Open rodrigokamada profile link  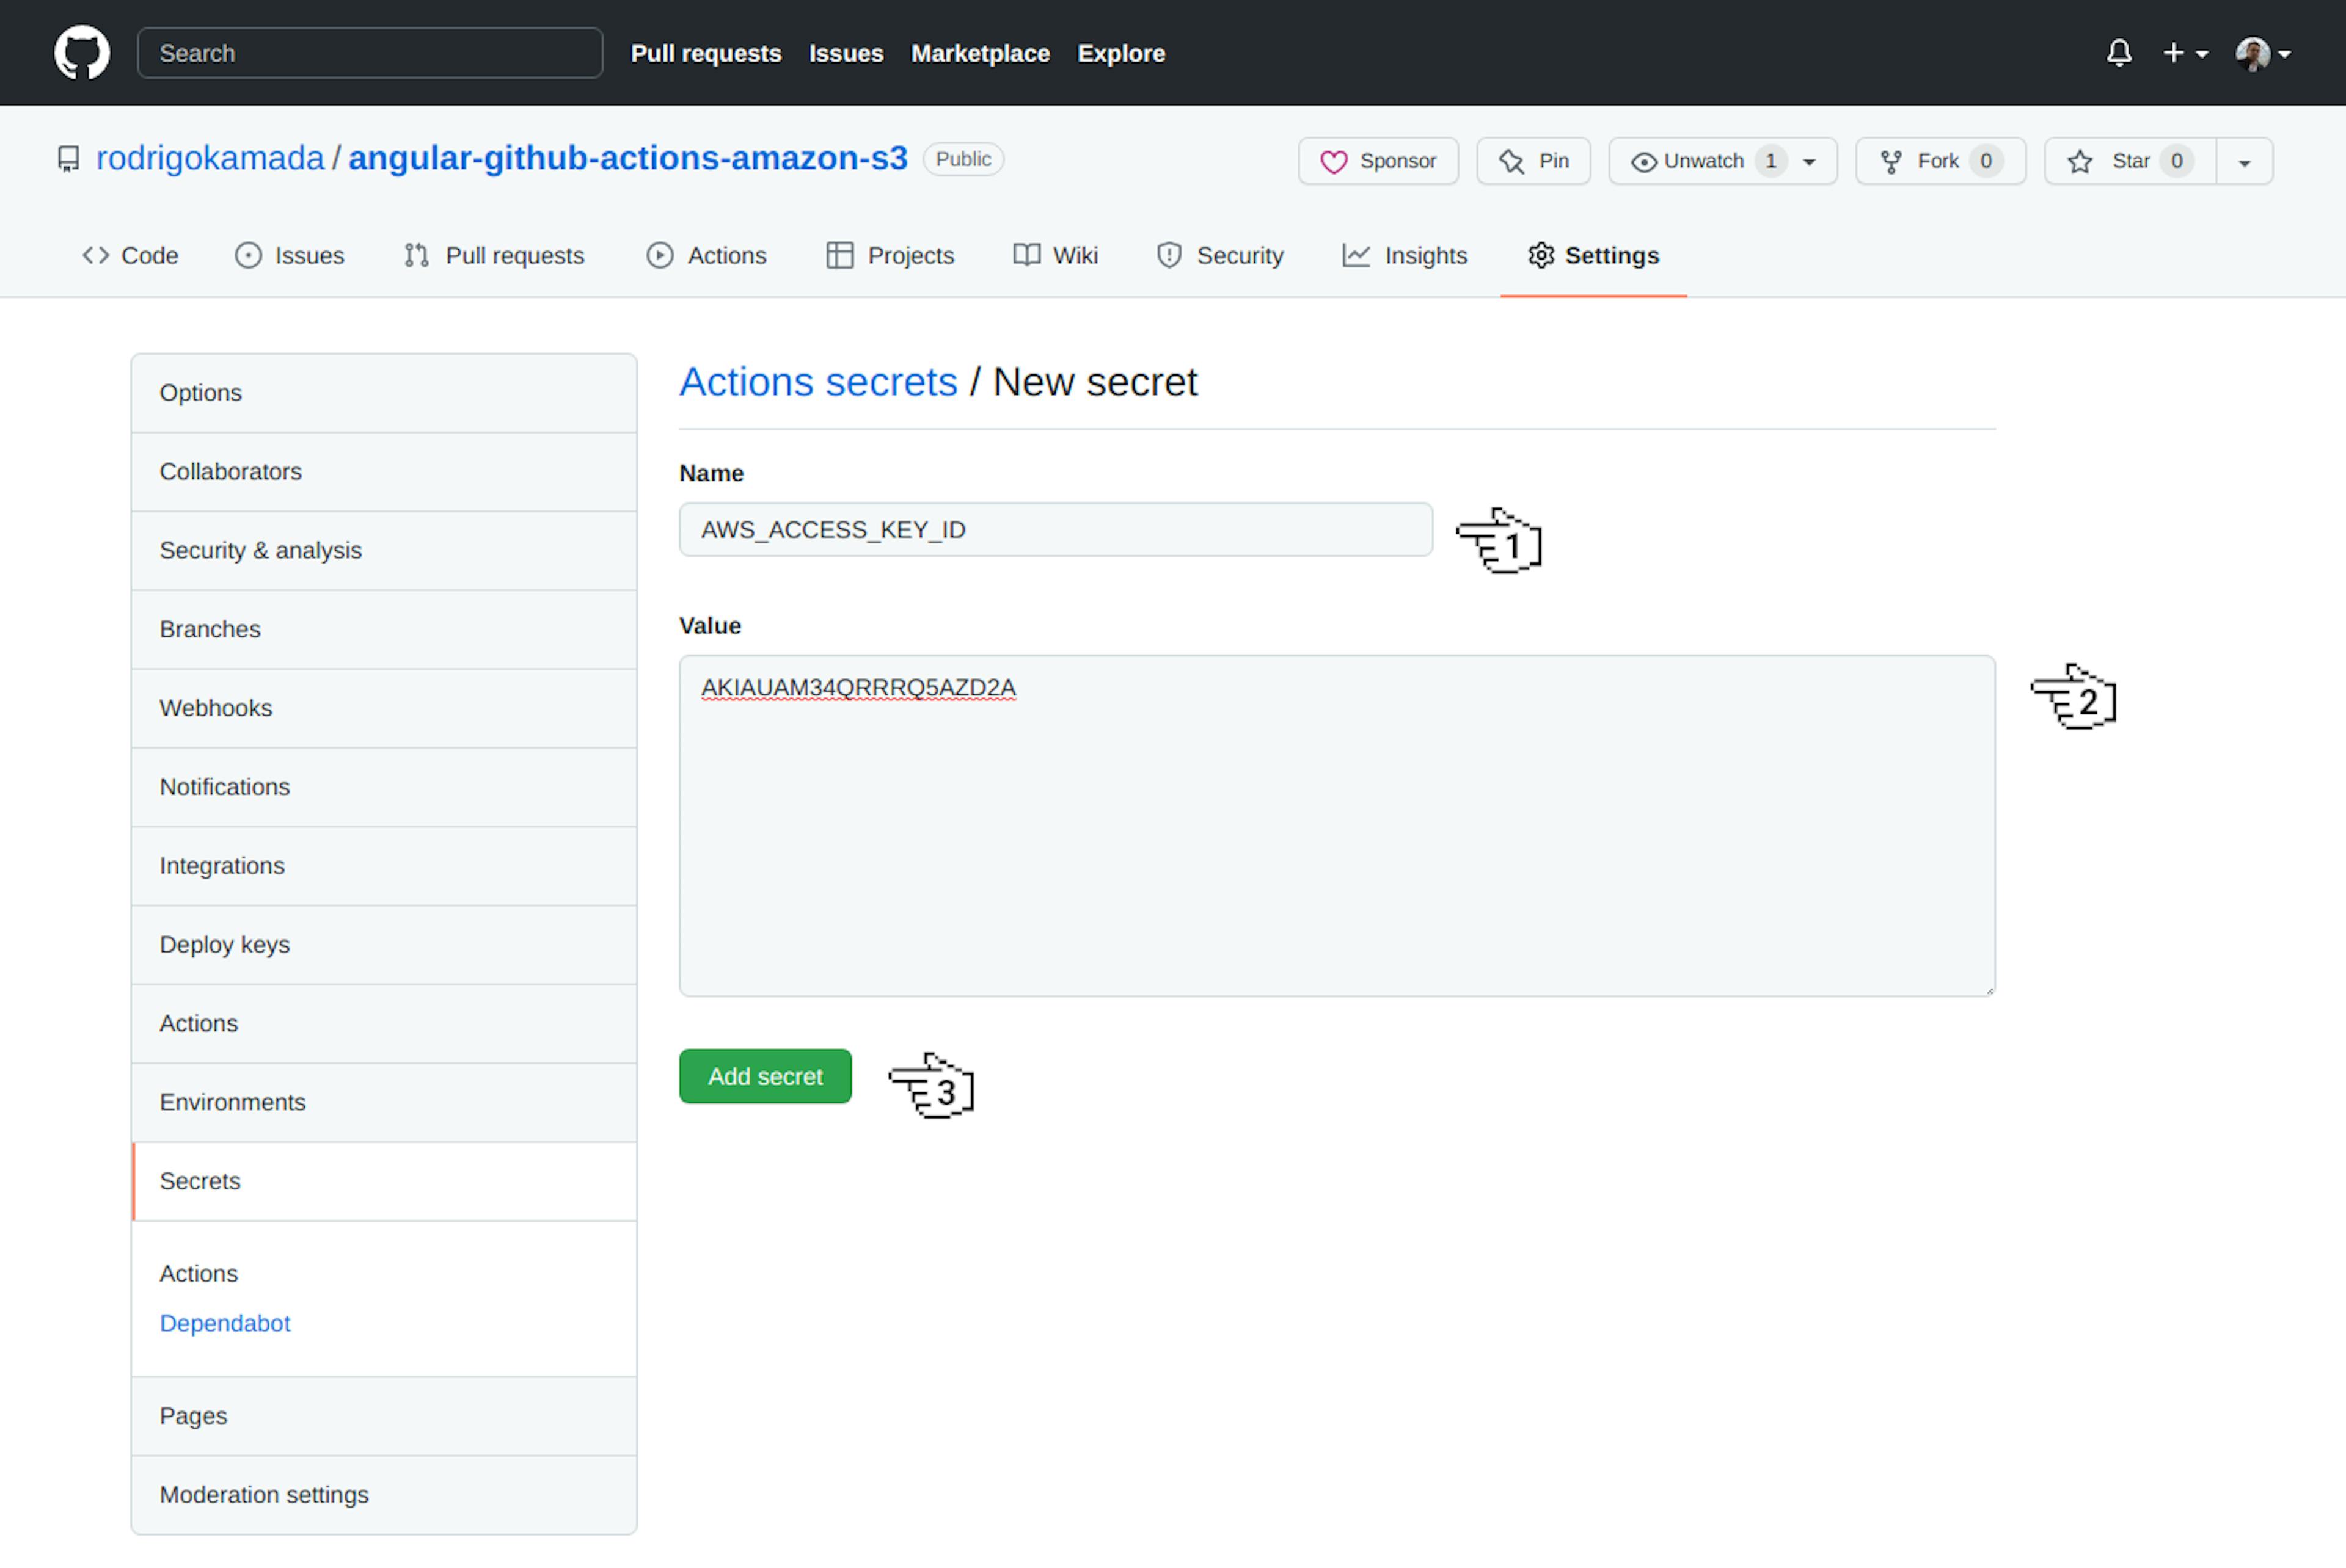(x=210, y=159)
